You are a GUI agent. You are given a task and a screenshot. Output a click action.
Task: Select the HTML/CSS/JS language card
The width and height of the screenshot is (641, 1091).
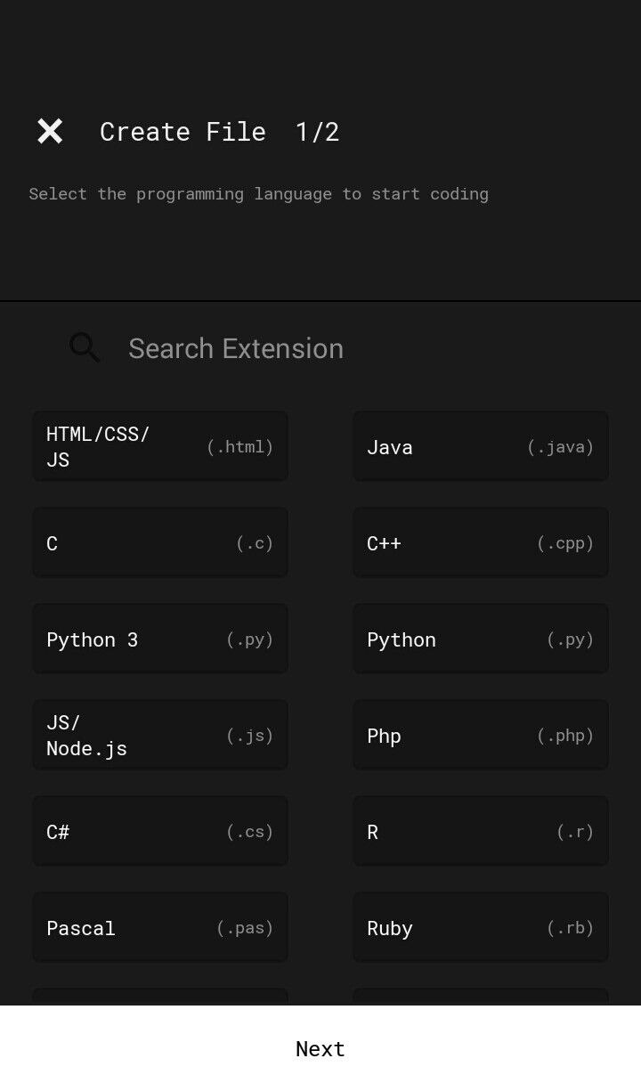click(160, 446)
